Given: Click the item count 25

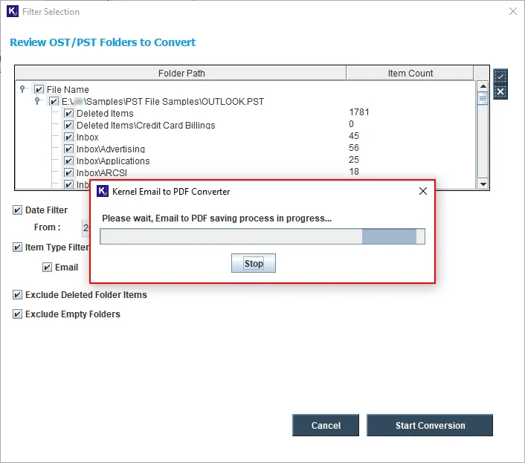Looking at the screenshot, I should (x=354, y=160).
